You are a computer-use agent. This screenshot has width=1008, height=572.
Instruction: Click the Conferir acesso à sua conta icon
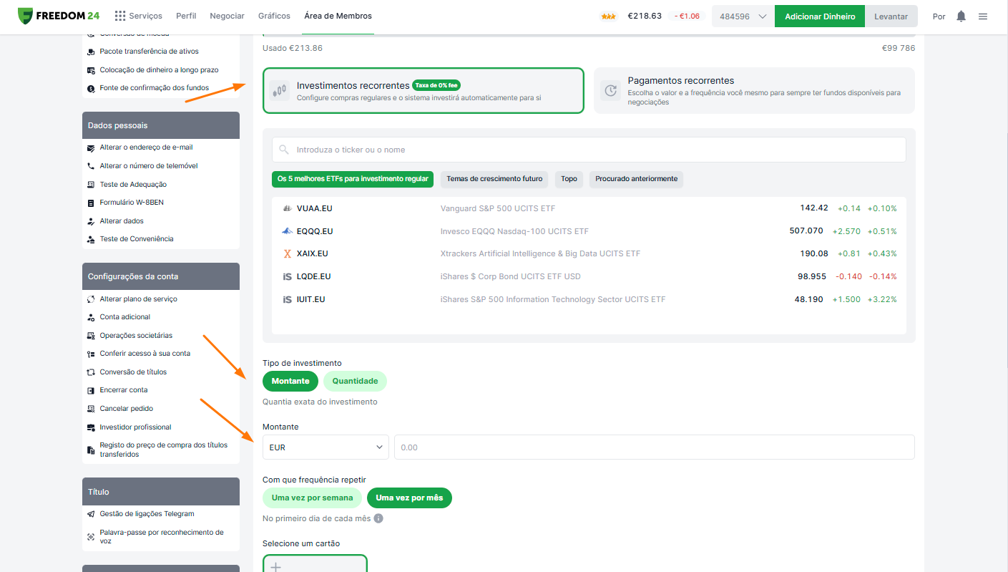tap(91, 354)
